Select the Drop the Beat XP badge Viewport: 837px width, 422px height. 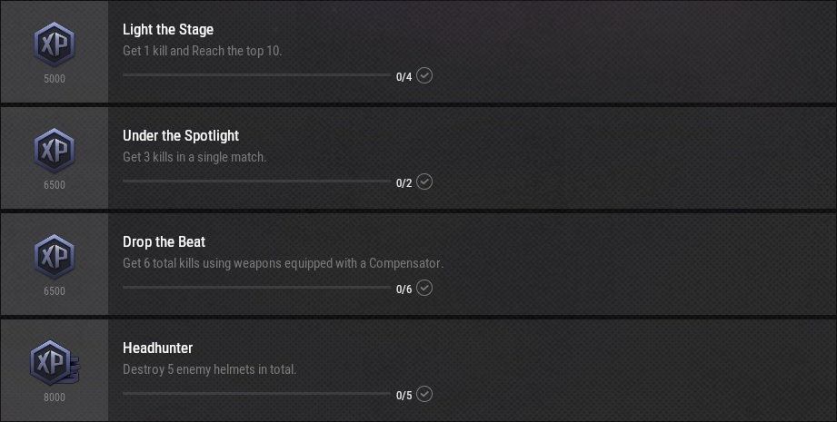(54, 256)
